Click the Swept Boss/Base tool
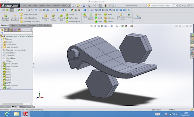 28,15
